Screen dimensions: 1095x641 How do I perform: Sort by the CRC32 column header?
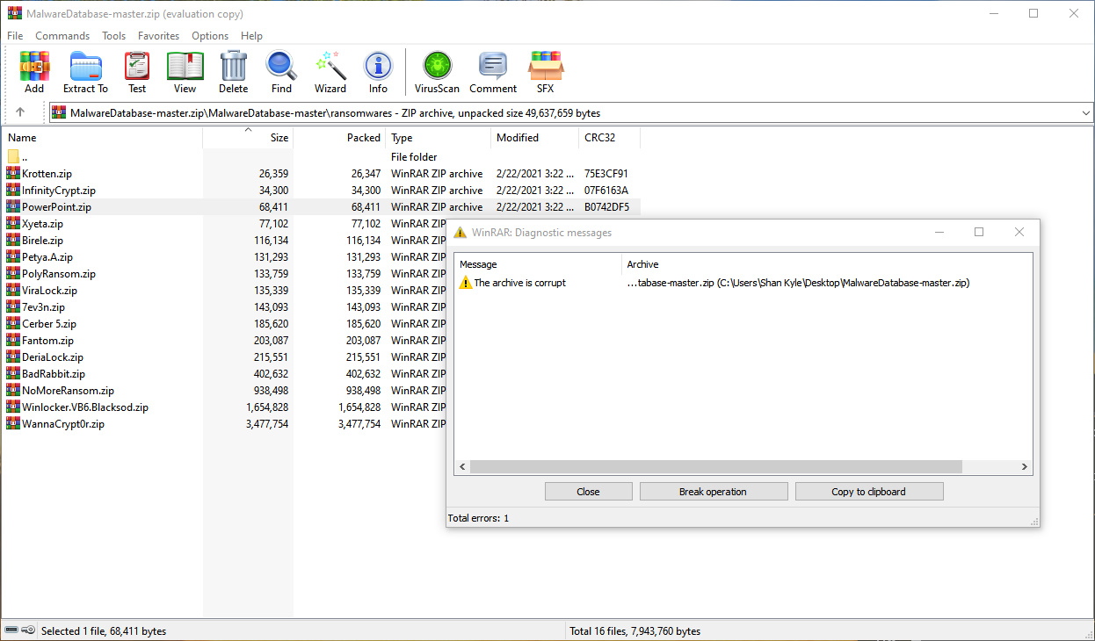[610, 138]
